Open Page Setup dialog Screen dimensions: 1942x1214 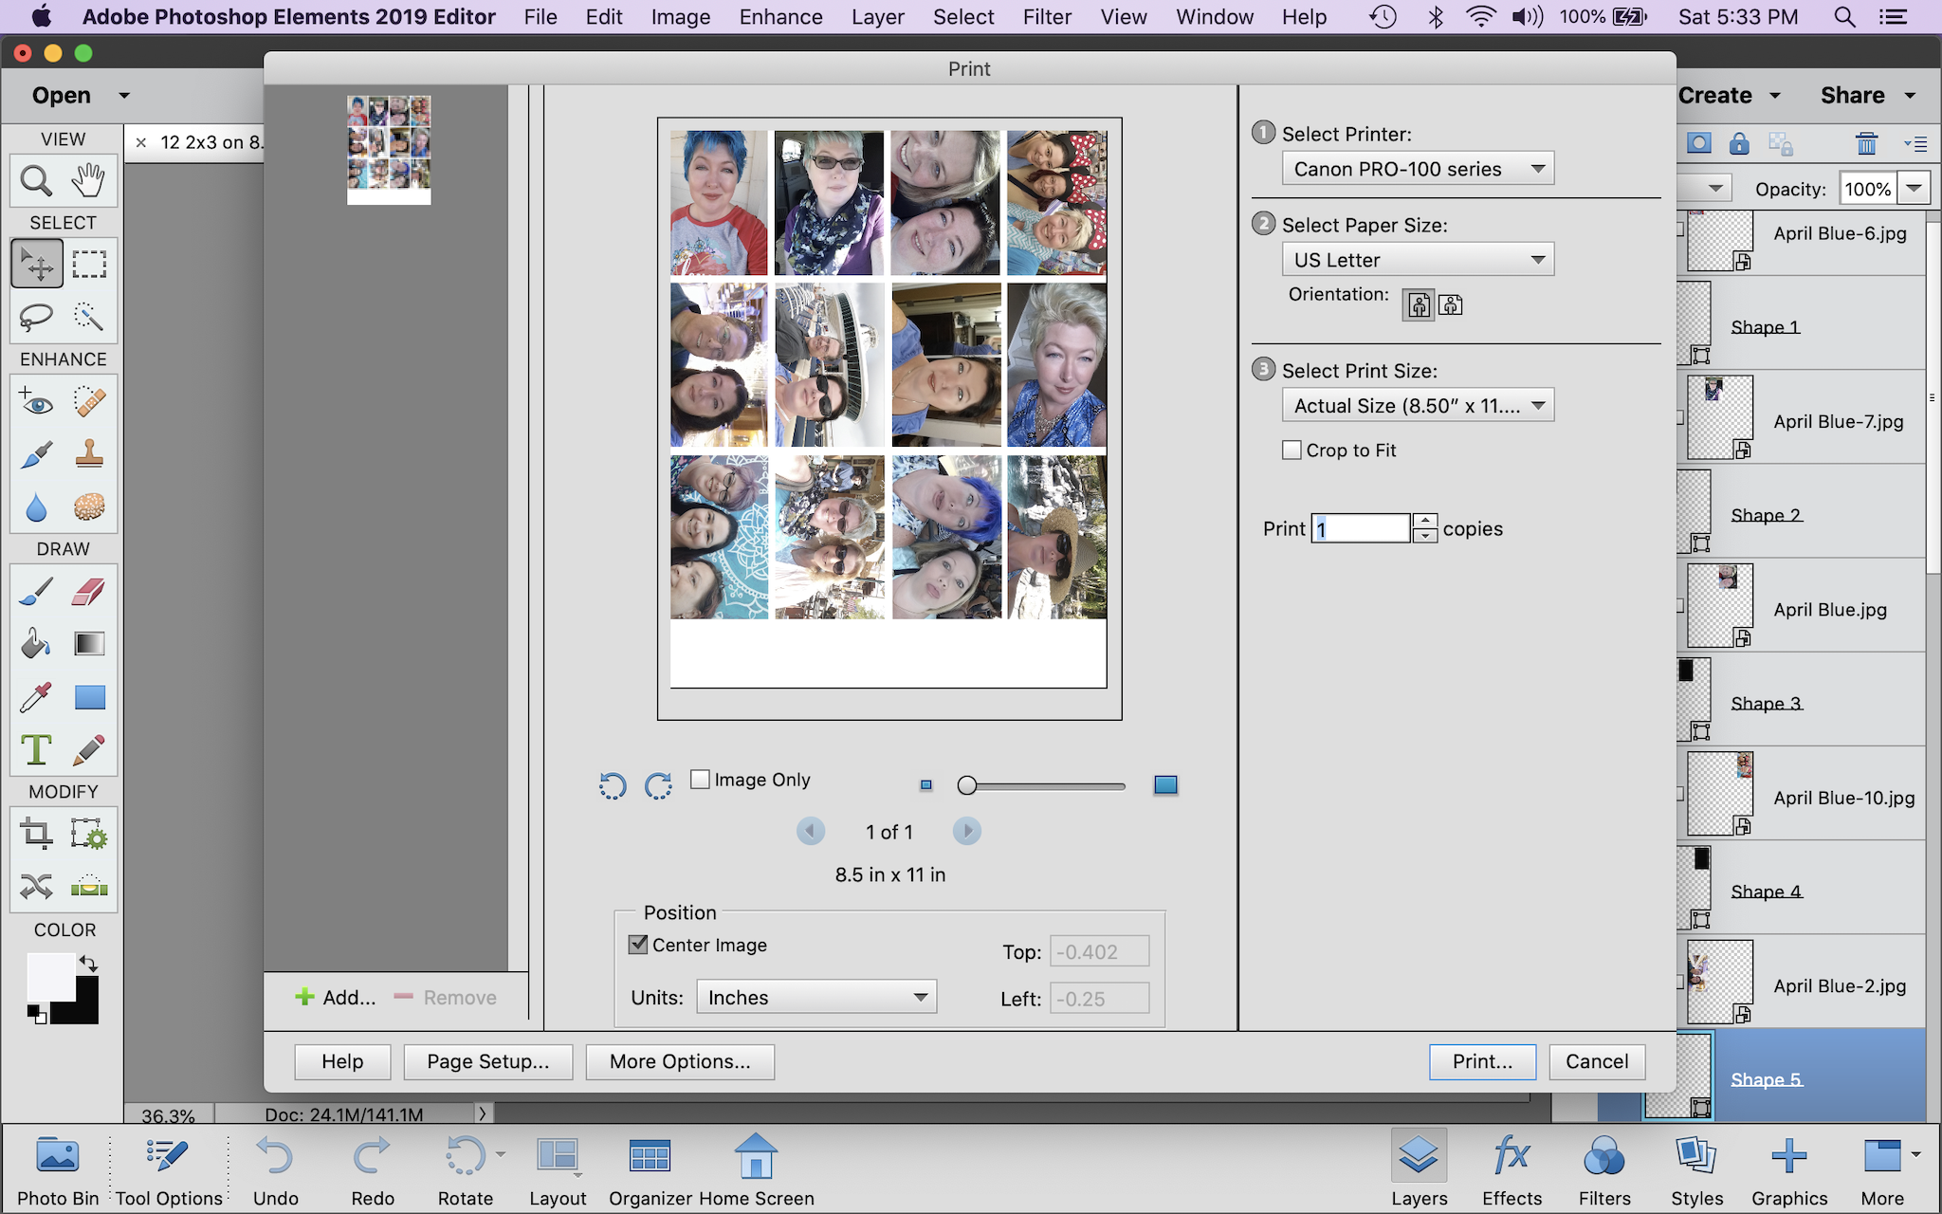coord(487,1061)
